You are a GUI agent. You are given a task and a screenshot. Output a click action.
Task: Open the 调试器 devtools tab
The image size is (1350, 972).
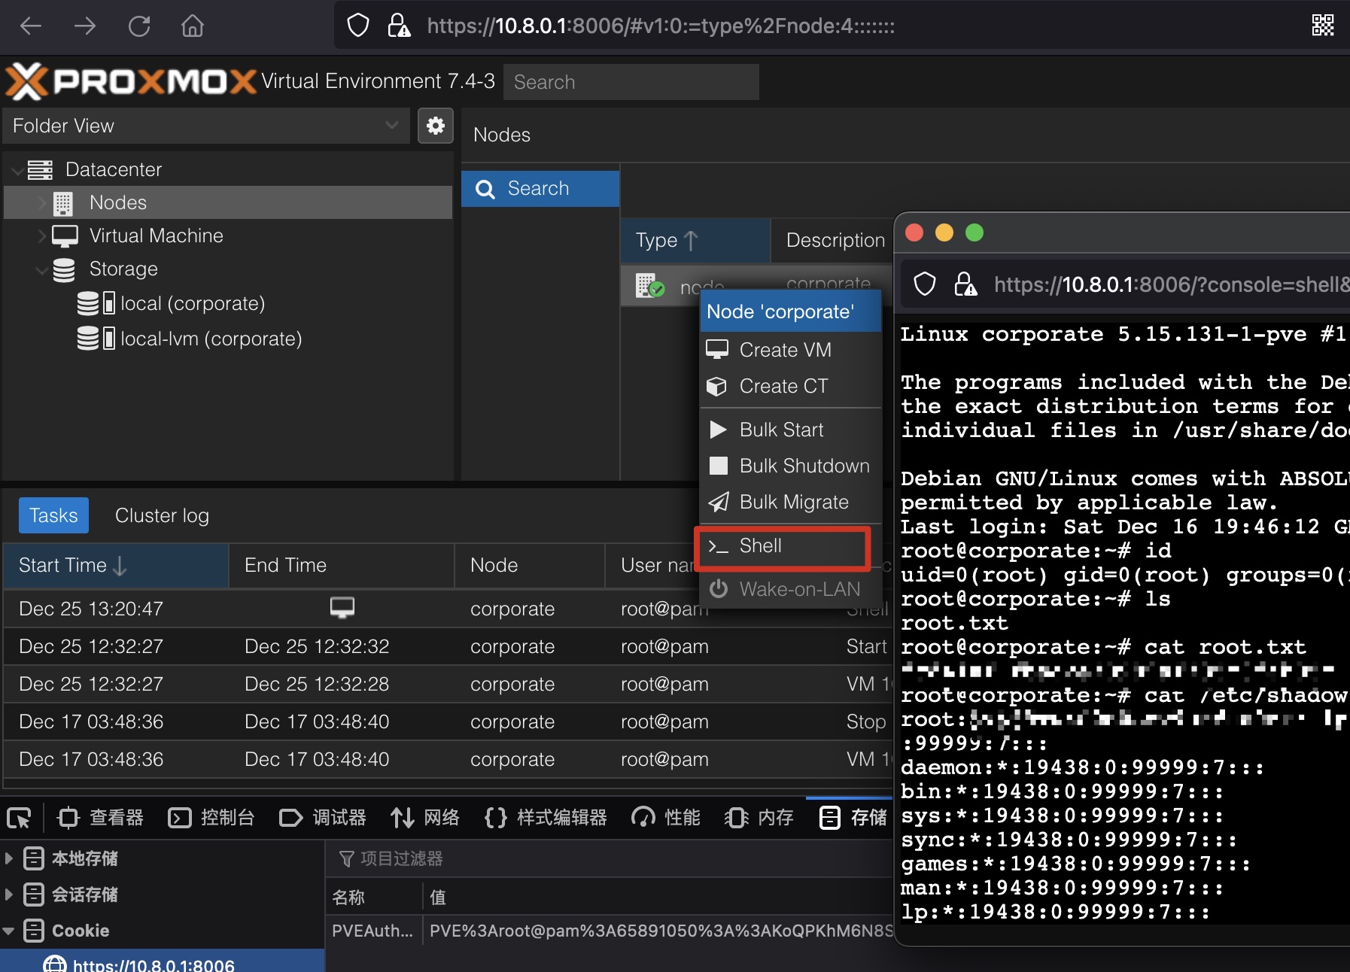[323, 818]
